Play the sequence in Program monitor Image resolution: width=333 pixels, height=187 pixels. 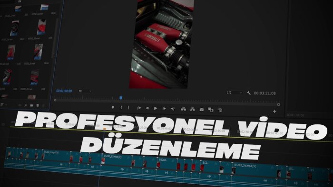156,108
